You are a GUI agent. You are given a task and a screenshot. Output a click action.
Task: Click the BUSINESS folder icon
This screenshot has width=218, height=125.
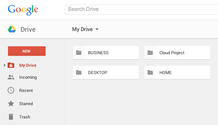point(79,53)
